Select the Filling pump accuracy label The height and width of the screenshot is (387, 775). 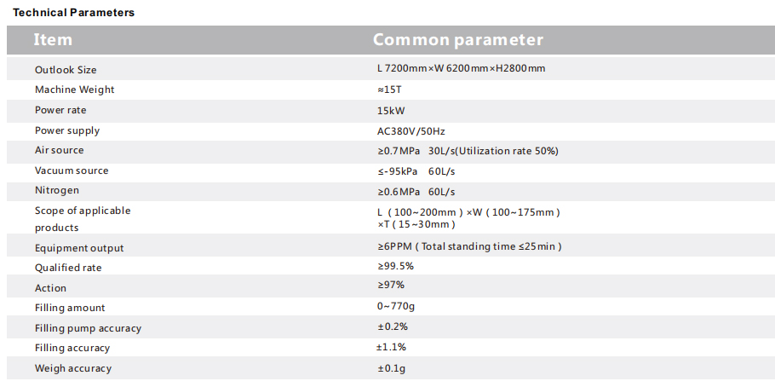[88, 328]
